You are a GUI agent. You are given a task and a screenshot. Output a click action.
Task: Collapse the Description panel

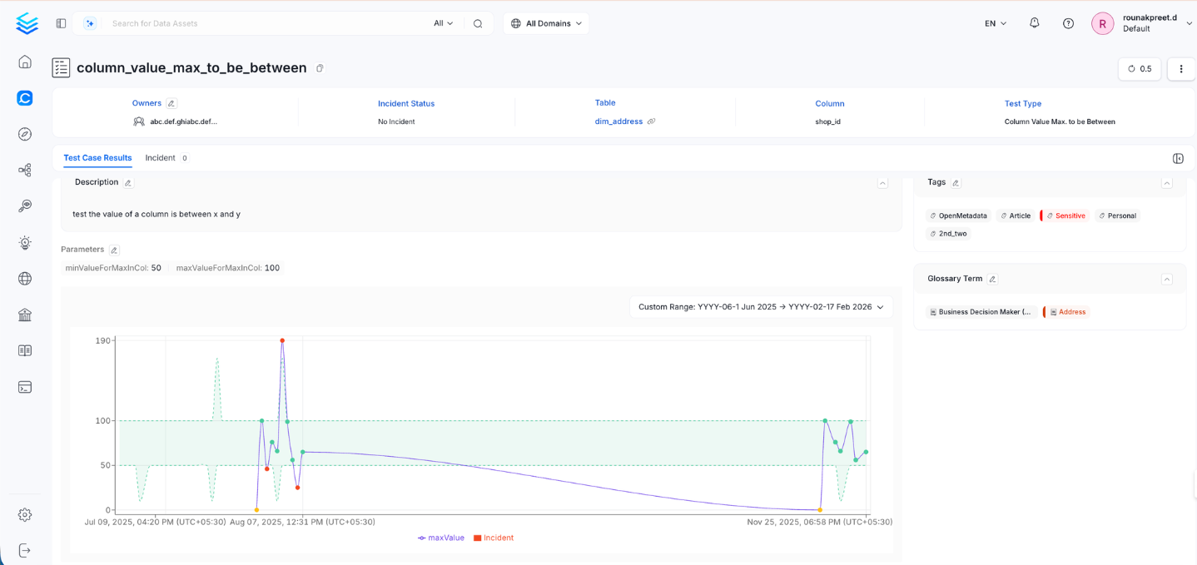[882, 182]
